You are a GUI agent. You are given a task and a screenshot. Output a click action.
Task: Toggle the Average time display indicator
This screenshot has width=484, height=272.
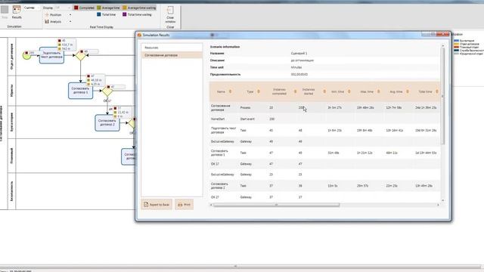click(x=108, y=8)
